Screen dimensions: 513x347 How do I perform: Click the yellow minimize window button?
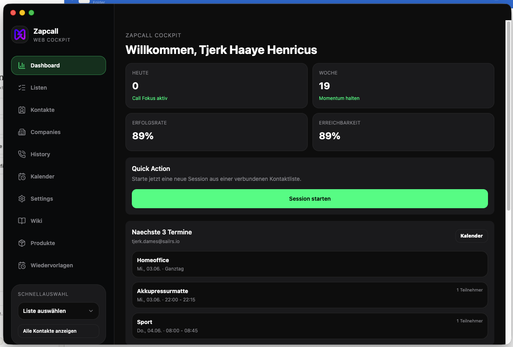coord(22,13)
